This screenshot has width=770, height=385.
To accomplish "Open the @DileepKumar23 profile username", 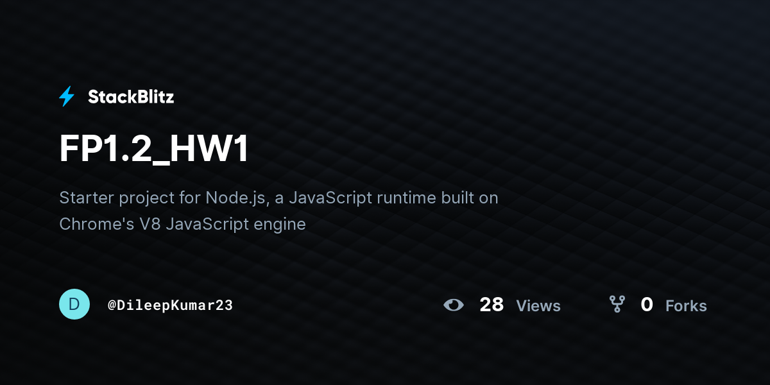I will click(x=170, y=305).
